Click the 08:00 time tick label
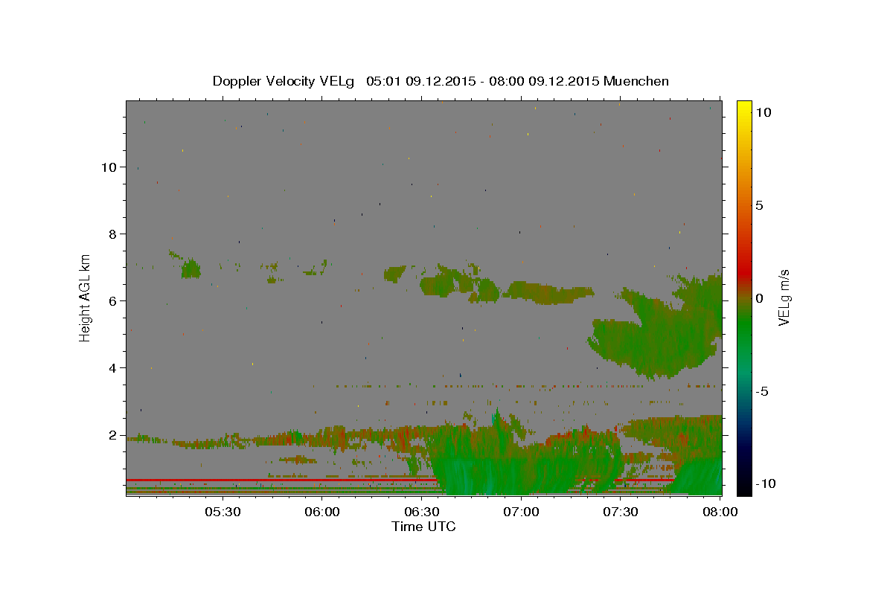 [721, 512]
